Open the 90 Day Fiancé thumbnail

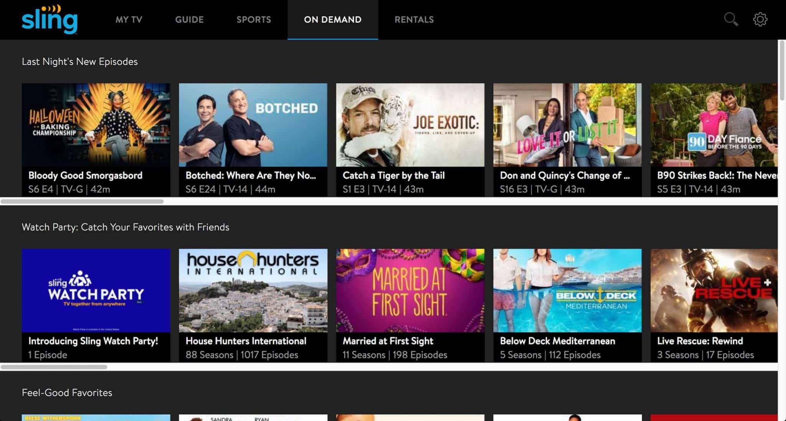714,125
